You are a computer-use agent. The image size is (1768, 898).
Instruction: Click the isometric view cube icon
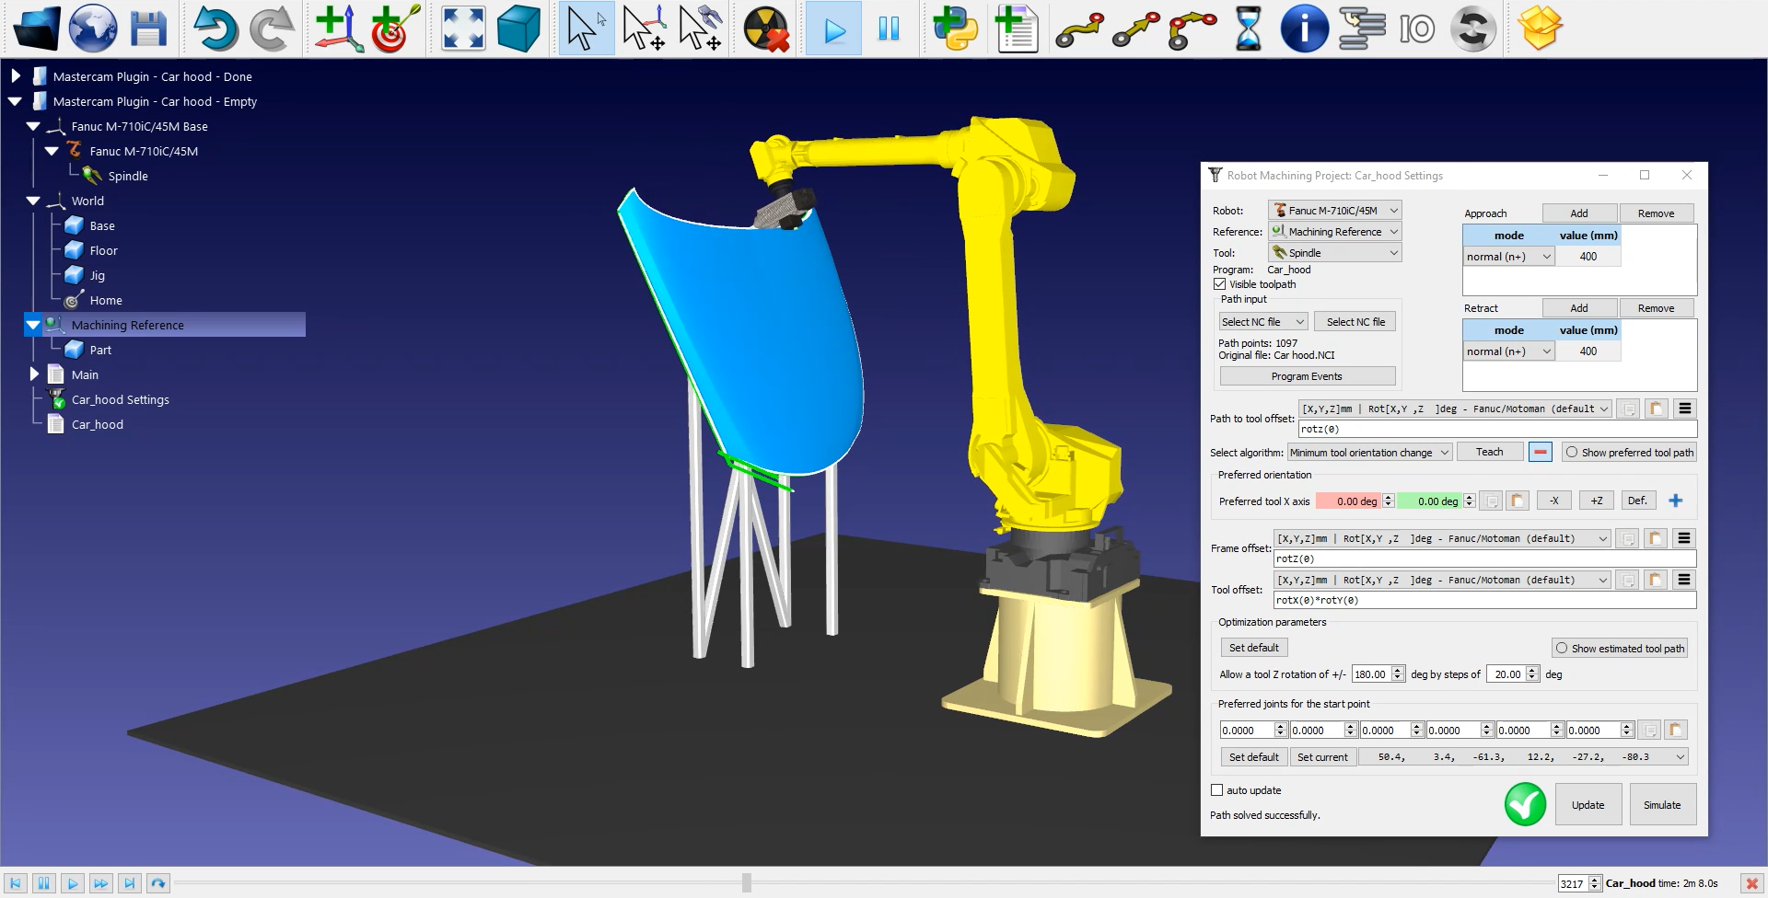pyautogui.click(x=518, y=29)
